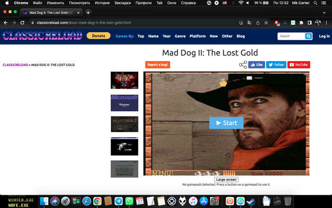The width and height of the screenshot is (332, 208).
Task: Open the Chrome side panel icon
Action: click(310, 23)
